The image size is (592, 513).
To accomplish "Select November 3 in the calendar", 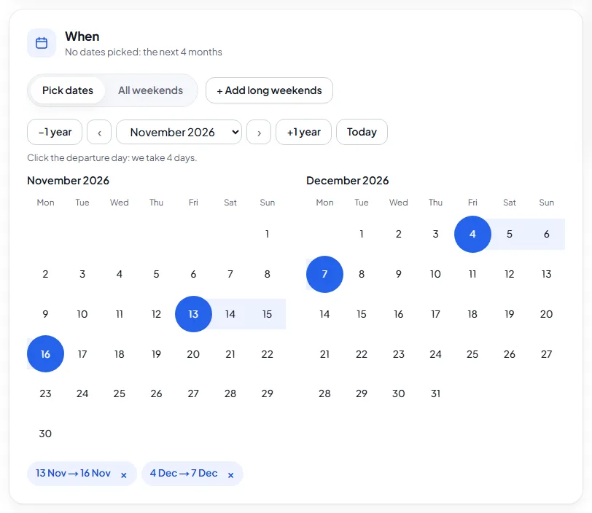I will coord(82,274).
